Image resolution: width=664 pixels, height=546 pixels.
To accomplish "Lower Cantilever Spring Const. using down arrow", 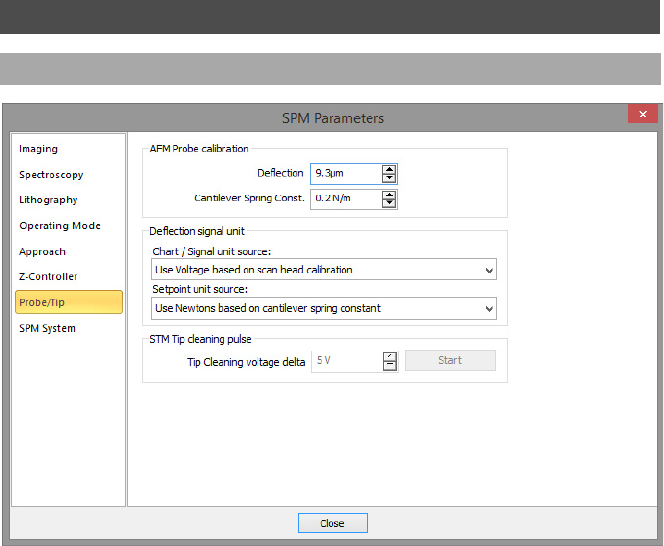I will point(389,204).
